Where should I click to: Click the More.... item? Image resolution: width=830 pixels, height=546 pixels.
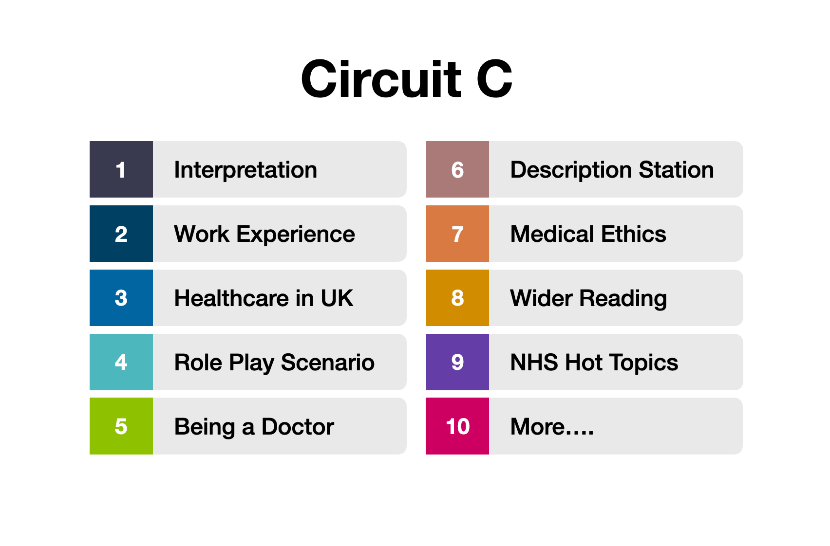pos(552,427)
